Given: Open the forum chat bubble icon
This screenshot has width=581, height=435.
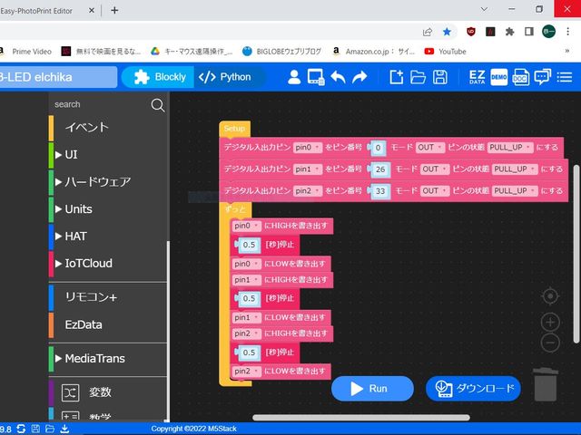Looking at the screenshot, I should [543, 77].
